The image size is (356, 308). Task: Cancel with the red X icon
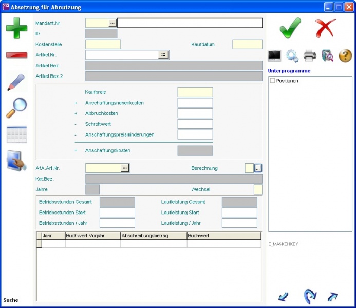pyautogui.click(x=325, y=28)
